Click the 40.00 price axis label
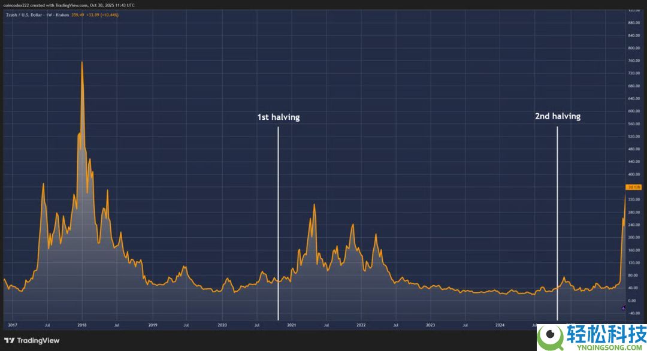The width and height of the screenshot is (647, 351). pyautogui.click(x=633, y=288)
